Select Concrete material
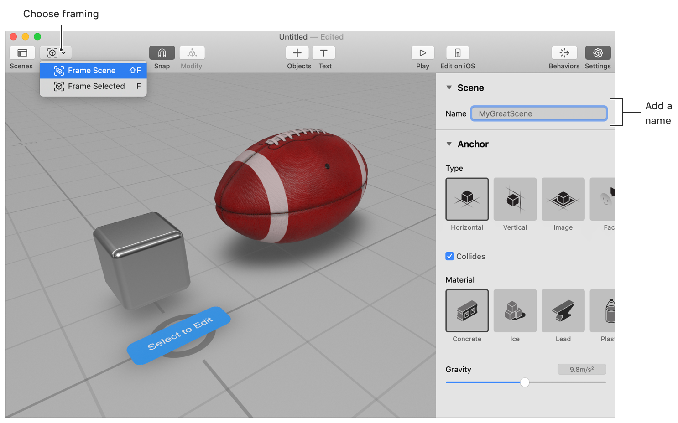Image resolution: width=678 pixels, height=423 pixels. click(x=467, y=310)
